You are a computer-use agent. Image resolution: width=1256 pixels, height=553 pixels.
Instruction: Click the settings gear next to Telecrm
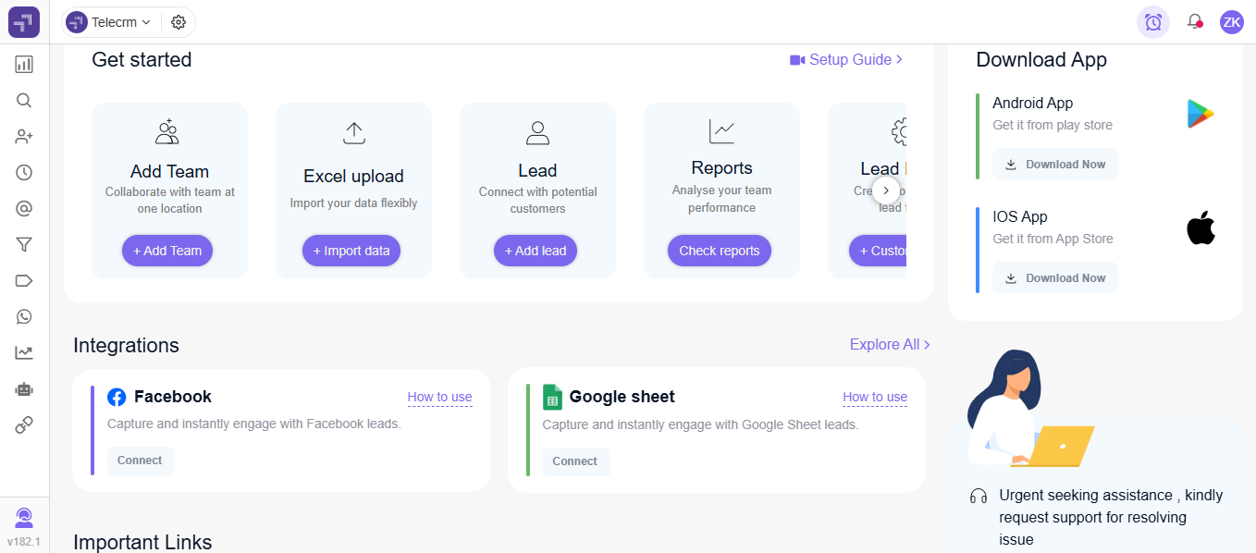pos(178,21)
